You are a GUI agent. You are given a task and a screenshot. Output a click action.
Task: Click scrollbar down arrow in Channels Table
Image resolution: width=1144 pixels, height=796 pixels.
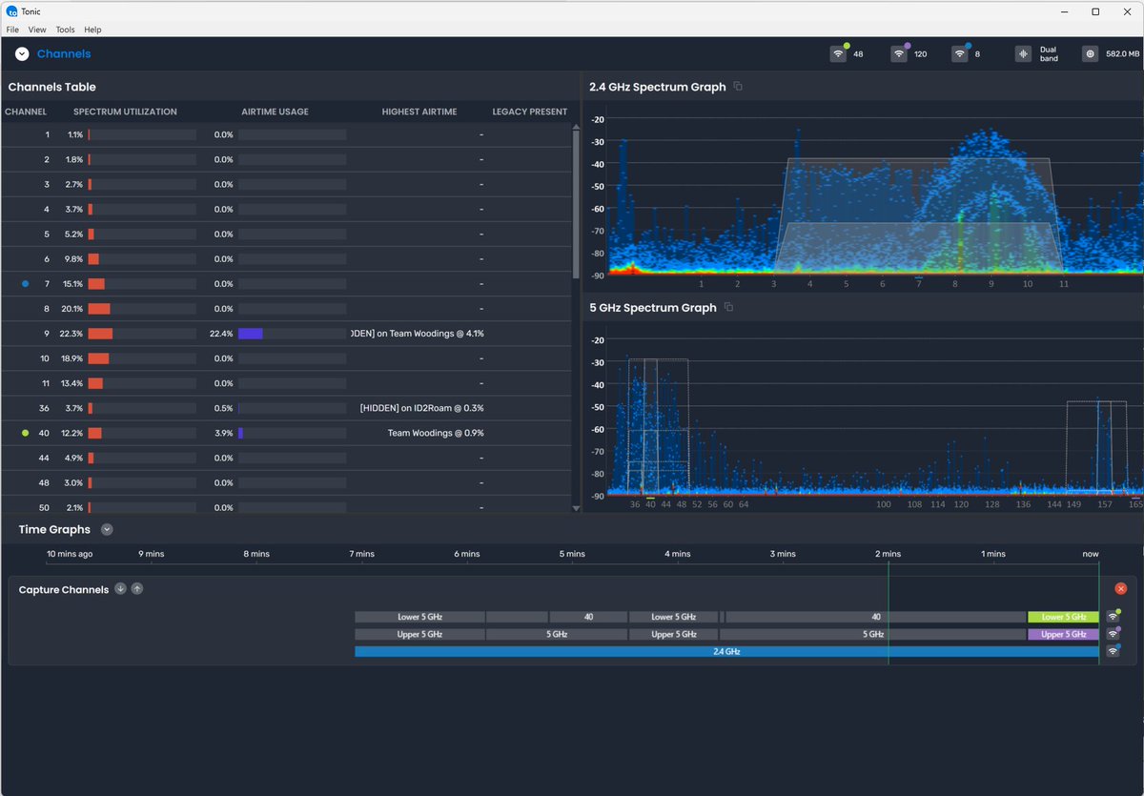pos(576,508)
